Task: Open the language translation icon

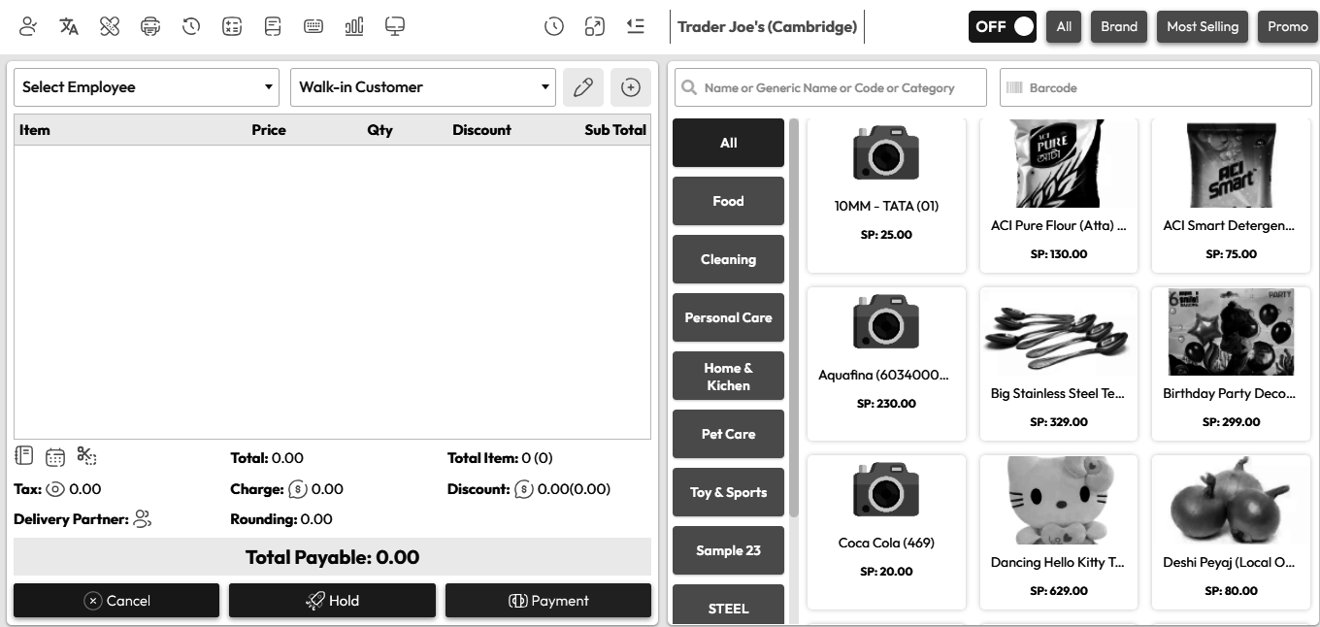Action: click(69, 26)
